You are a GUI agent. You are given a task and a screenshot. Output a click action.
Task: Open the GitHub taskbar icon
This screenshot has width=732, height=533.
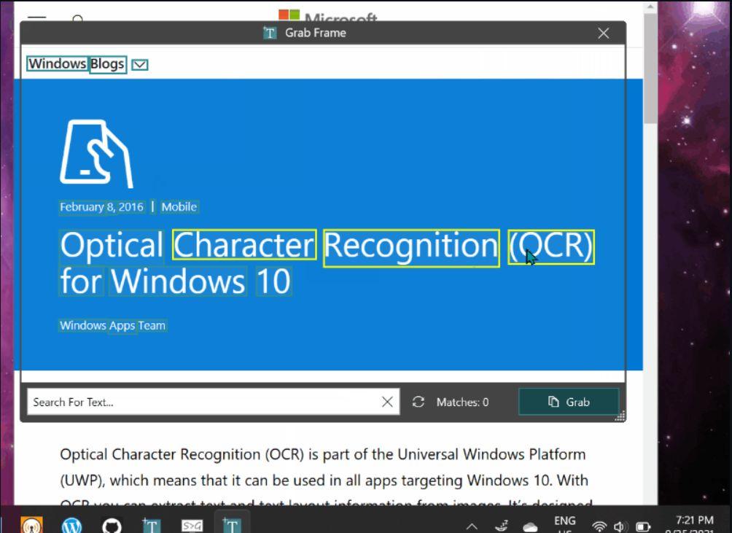(x=112, y=526)
